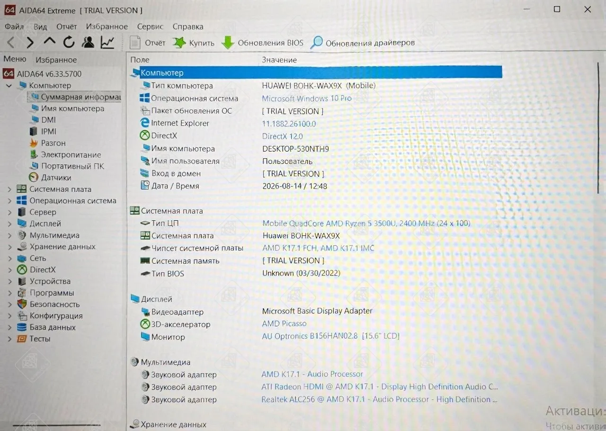Navigate up one level with the up arrow
This screenshot has width=606, height=431.
coord(49,42)
